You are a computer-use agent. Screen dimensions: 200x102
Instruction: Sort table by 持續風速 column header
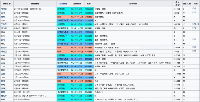pos(77,4)
